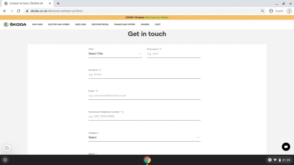294x165 pixels.
Task: Focus the First name input field
Action: [174, 54]
